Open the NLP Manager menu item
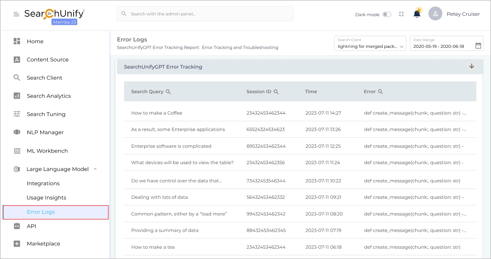Screen dimensions: 491x259 pos(45,132)
